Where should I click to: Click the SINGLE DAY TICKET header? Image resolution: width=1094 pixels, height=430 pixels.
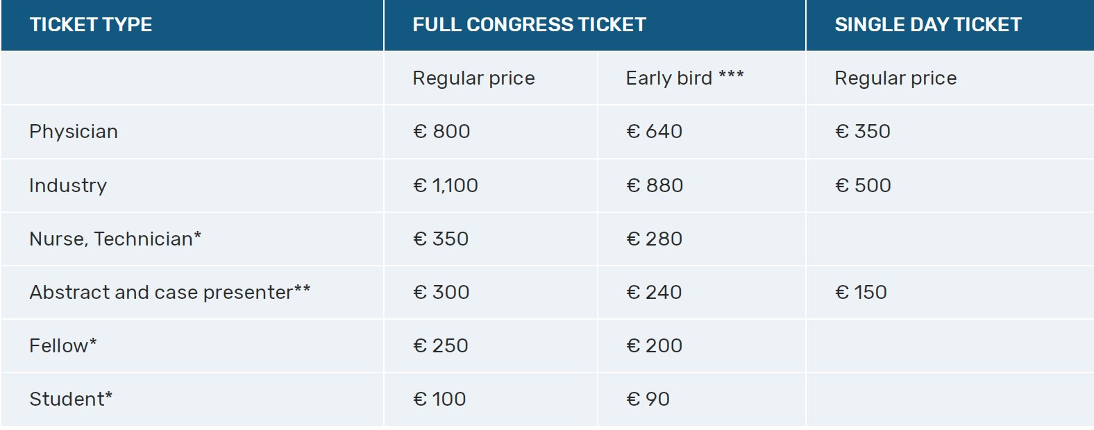(x=927, y=25)
